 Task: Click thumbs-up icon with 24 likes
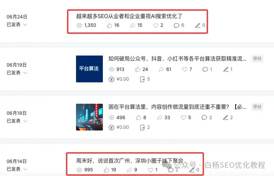pos(138,69)
